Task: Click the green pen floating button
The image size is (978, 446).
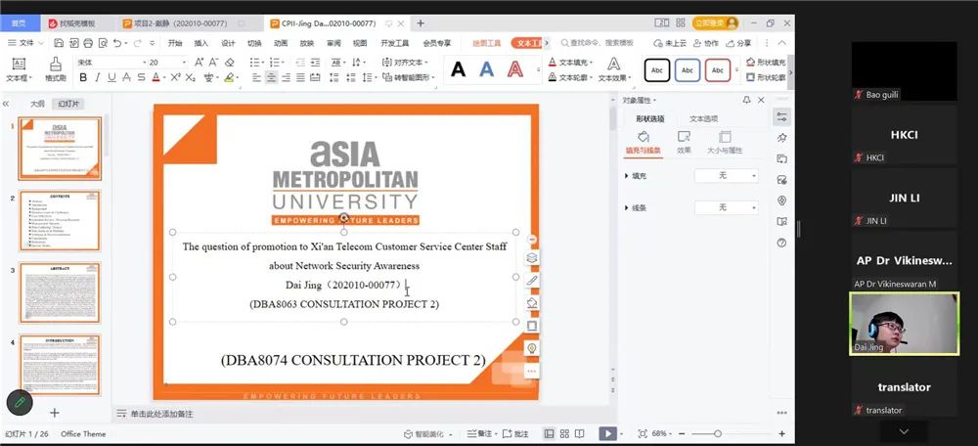Action: click(19, 402)
